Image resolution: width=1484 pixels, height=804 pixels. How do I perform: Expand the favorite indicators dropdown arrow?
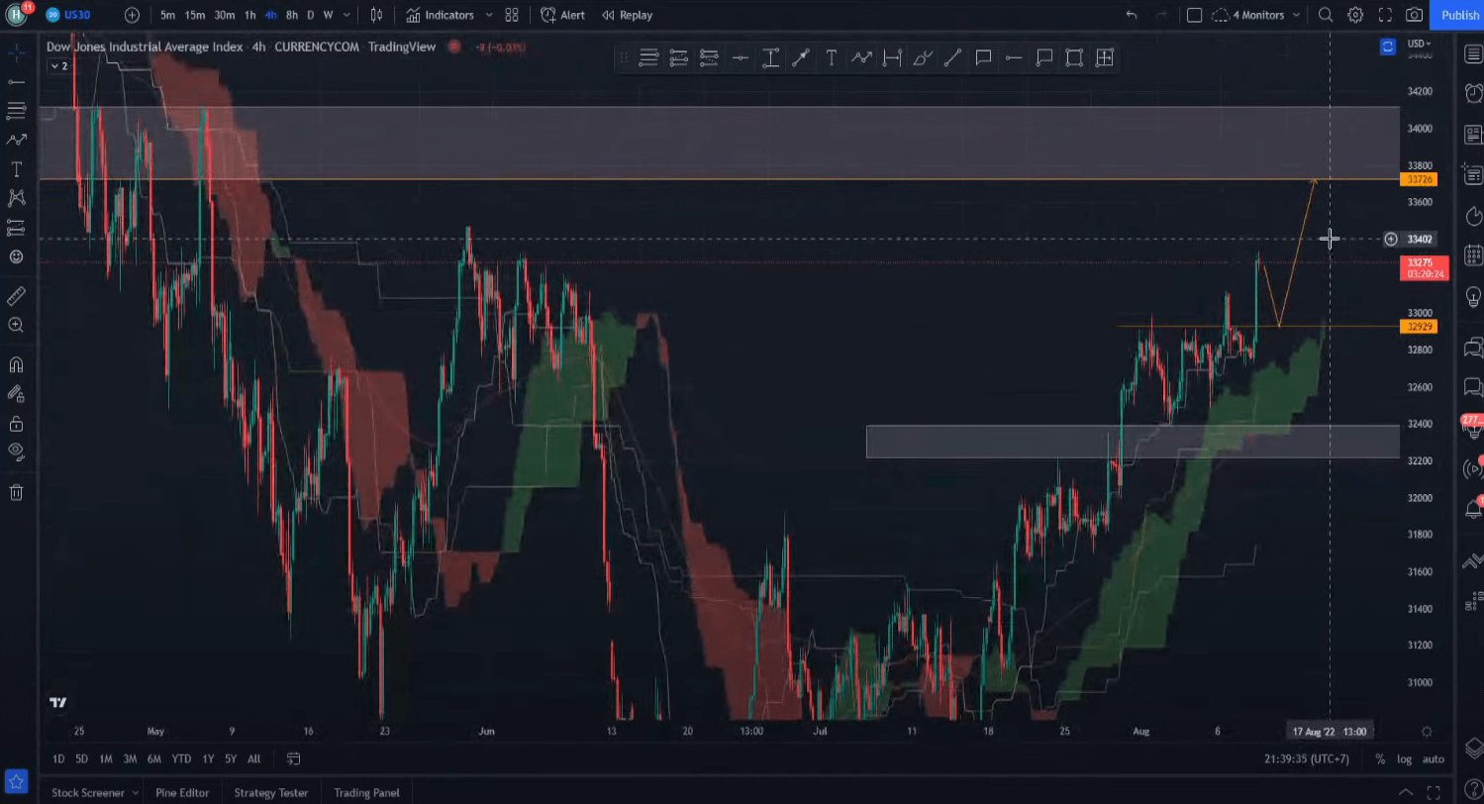[x=489, y=15]
